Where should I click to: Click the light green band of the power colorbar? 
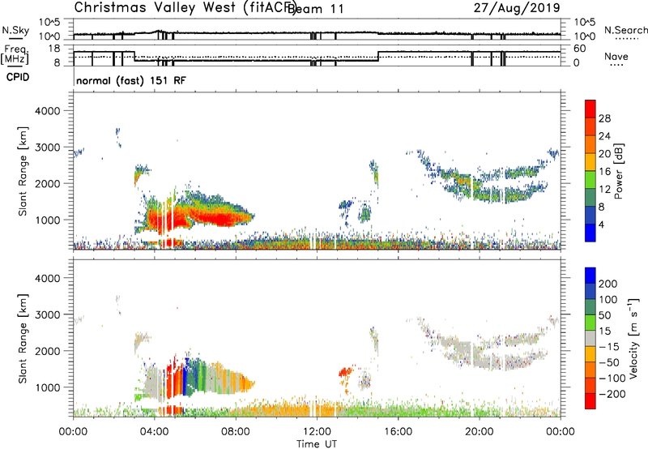click(590, 179)
